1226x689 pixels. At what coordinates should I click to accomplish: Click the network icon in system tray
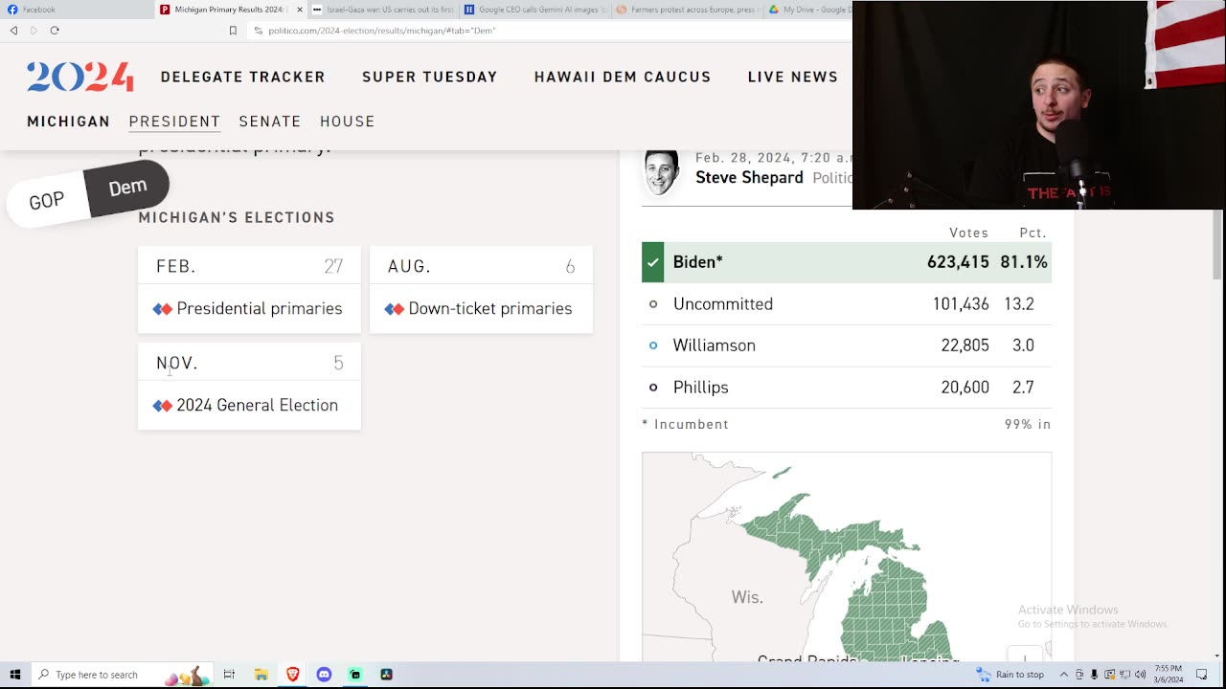click(1124, 675)
